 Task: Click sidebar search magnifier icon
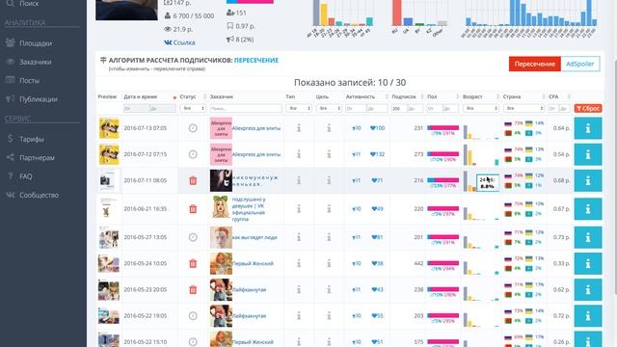pyautogui.click(x=11, y=4)
